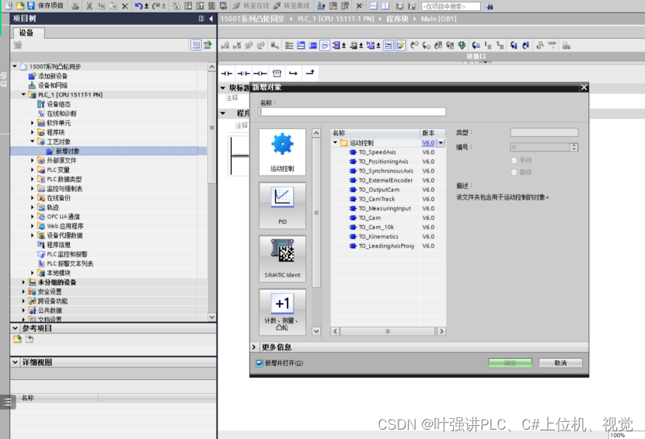Click the split editor vertically icon
Viewport: 645px width, 439px height.
pyautogui.click(x=385, y=5)
